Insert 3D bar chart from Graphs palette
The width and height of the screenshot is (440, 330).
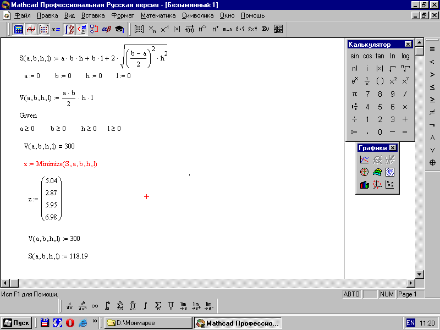pyautogui.click(x=364, y=185)
